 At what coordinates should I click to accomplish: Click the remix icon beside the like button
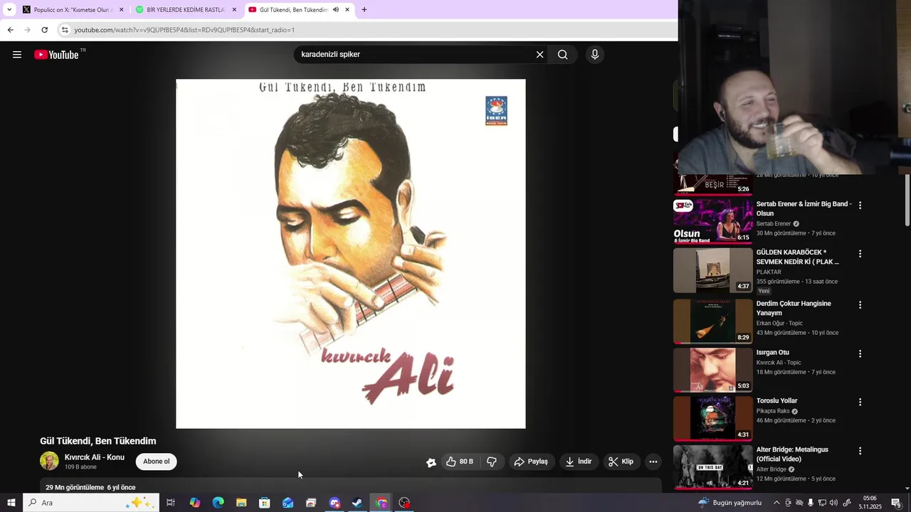tap(431, 462)
